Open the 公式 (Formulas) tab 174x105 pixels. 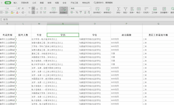tap(34, 3)
